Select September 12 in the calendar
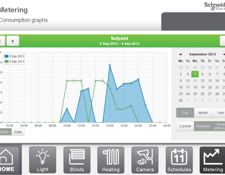Image resolution: width=225 pixels, height=175 pixels. (202, 81)
